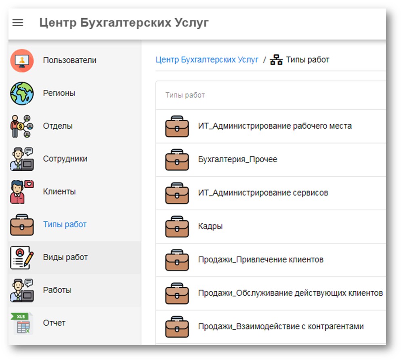The height and width of the screenshot is (362, 403).
Task: Follow the Центр Бухгалтерских Услуг breadcrumb link
Action: click(x=207, y=60)
